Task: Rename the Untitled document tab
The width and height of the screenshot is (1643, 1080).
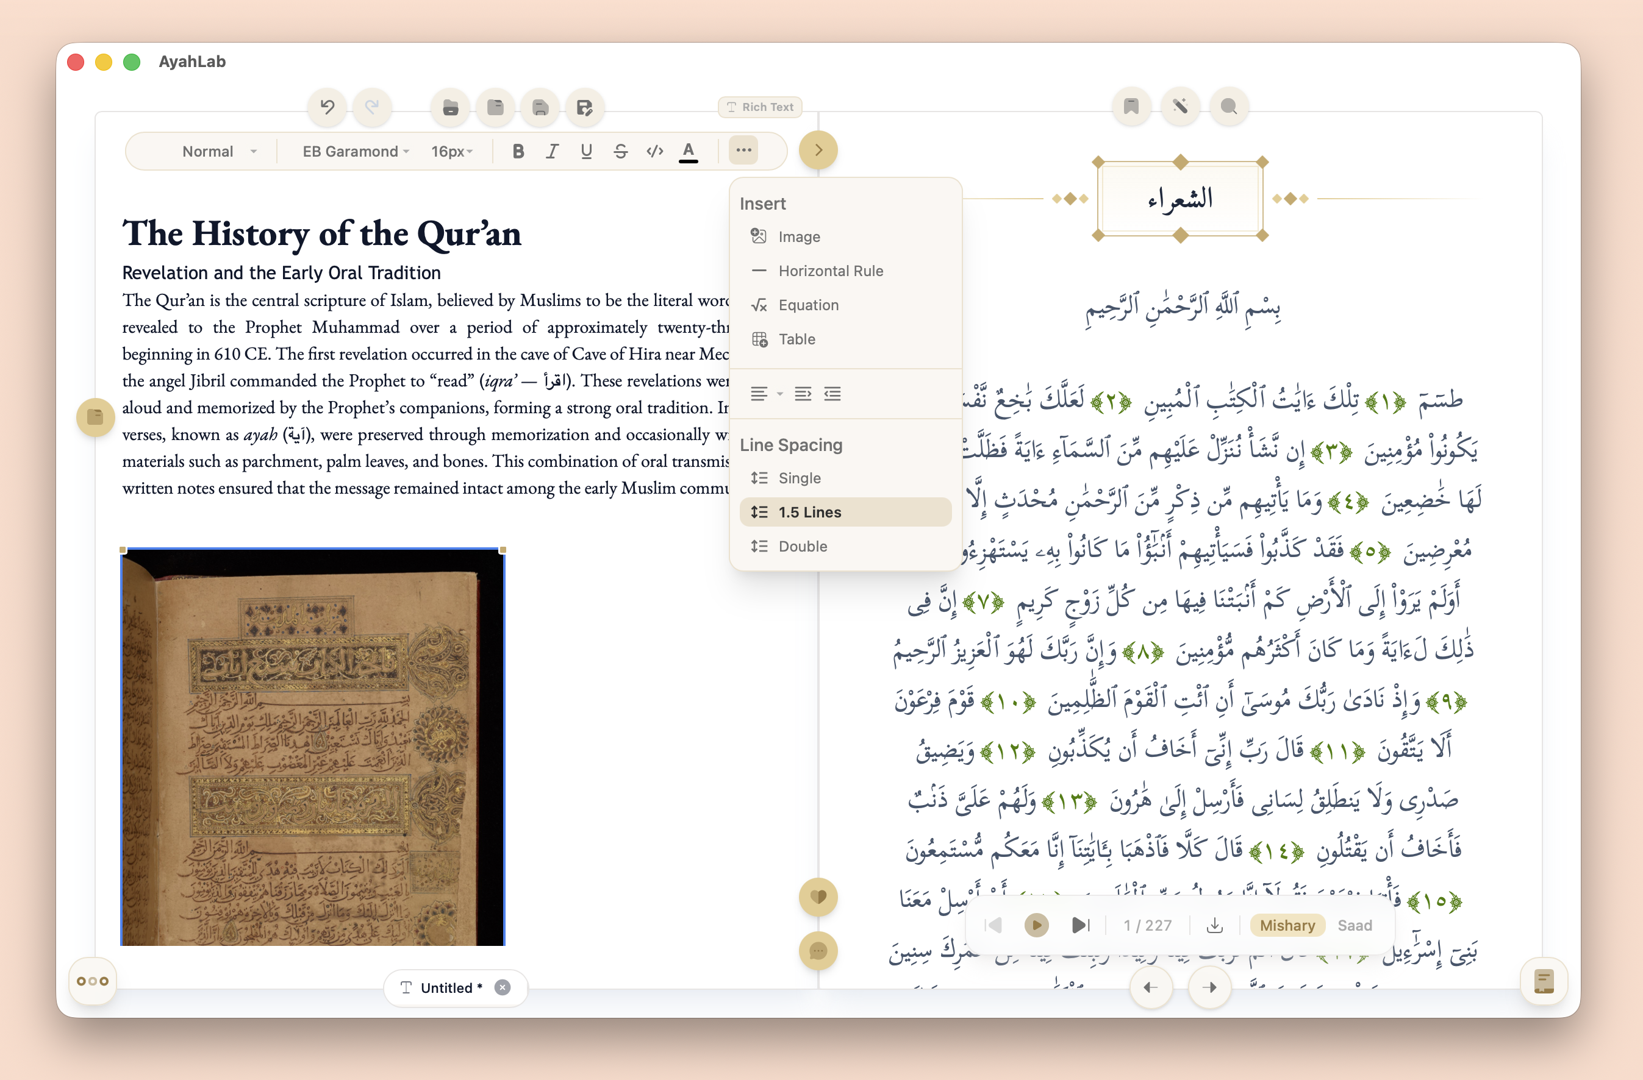Action: [449, 987]
